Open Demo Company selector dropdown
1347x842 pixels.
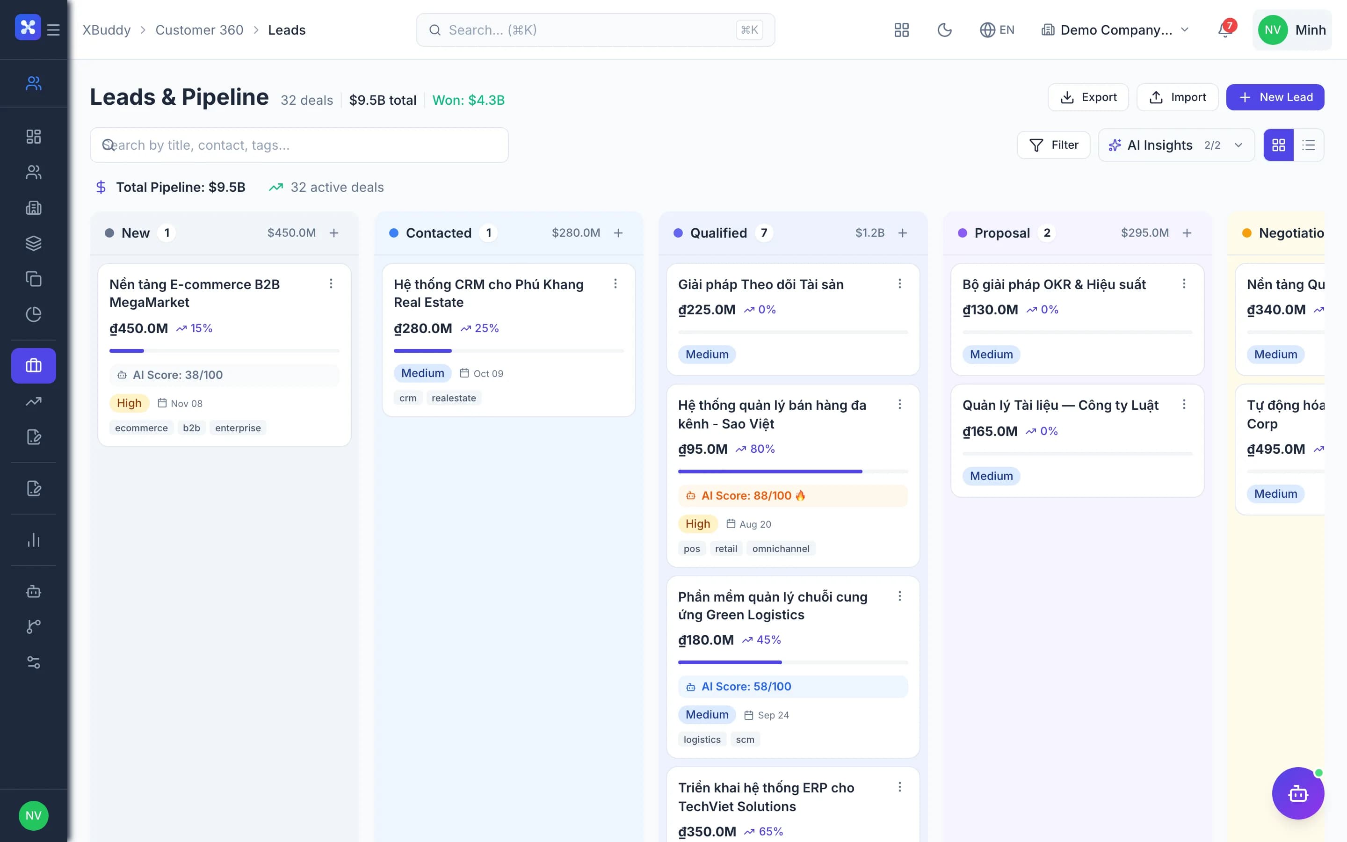coord(1115,30)
